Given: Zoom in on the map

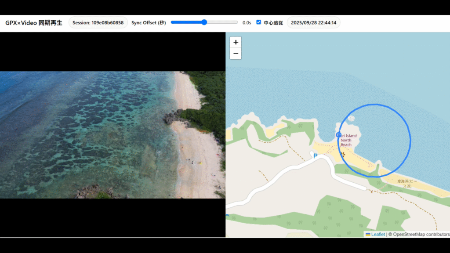Looking at the screenshot, I should point(236,42).
